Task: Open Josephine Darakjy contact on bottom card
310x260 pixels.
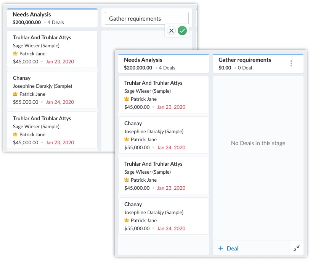Action: tap(154, 212)
